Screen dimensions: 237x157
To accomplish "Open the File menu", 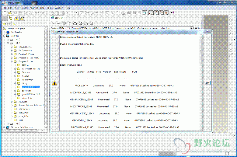I will pos(4,8).
